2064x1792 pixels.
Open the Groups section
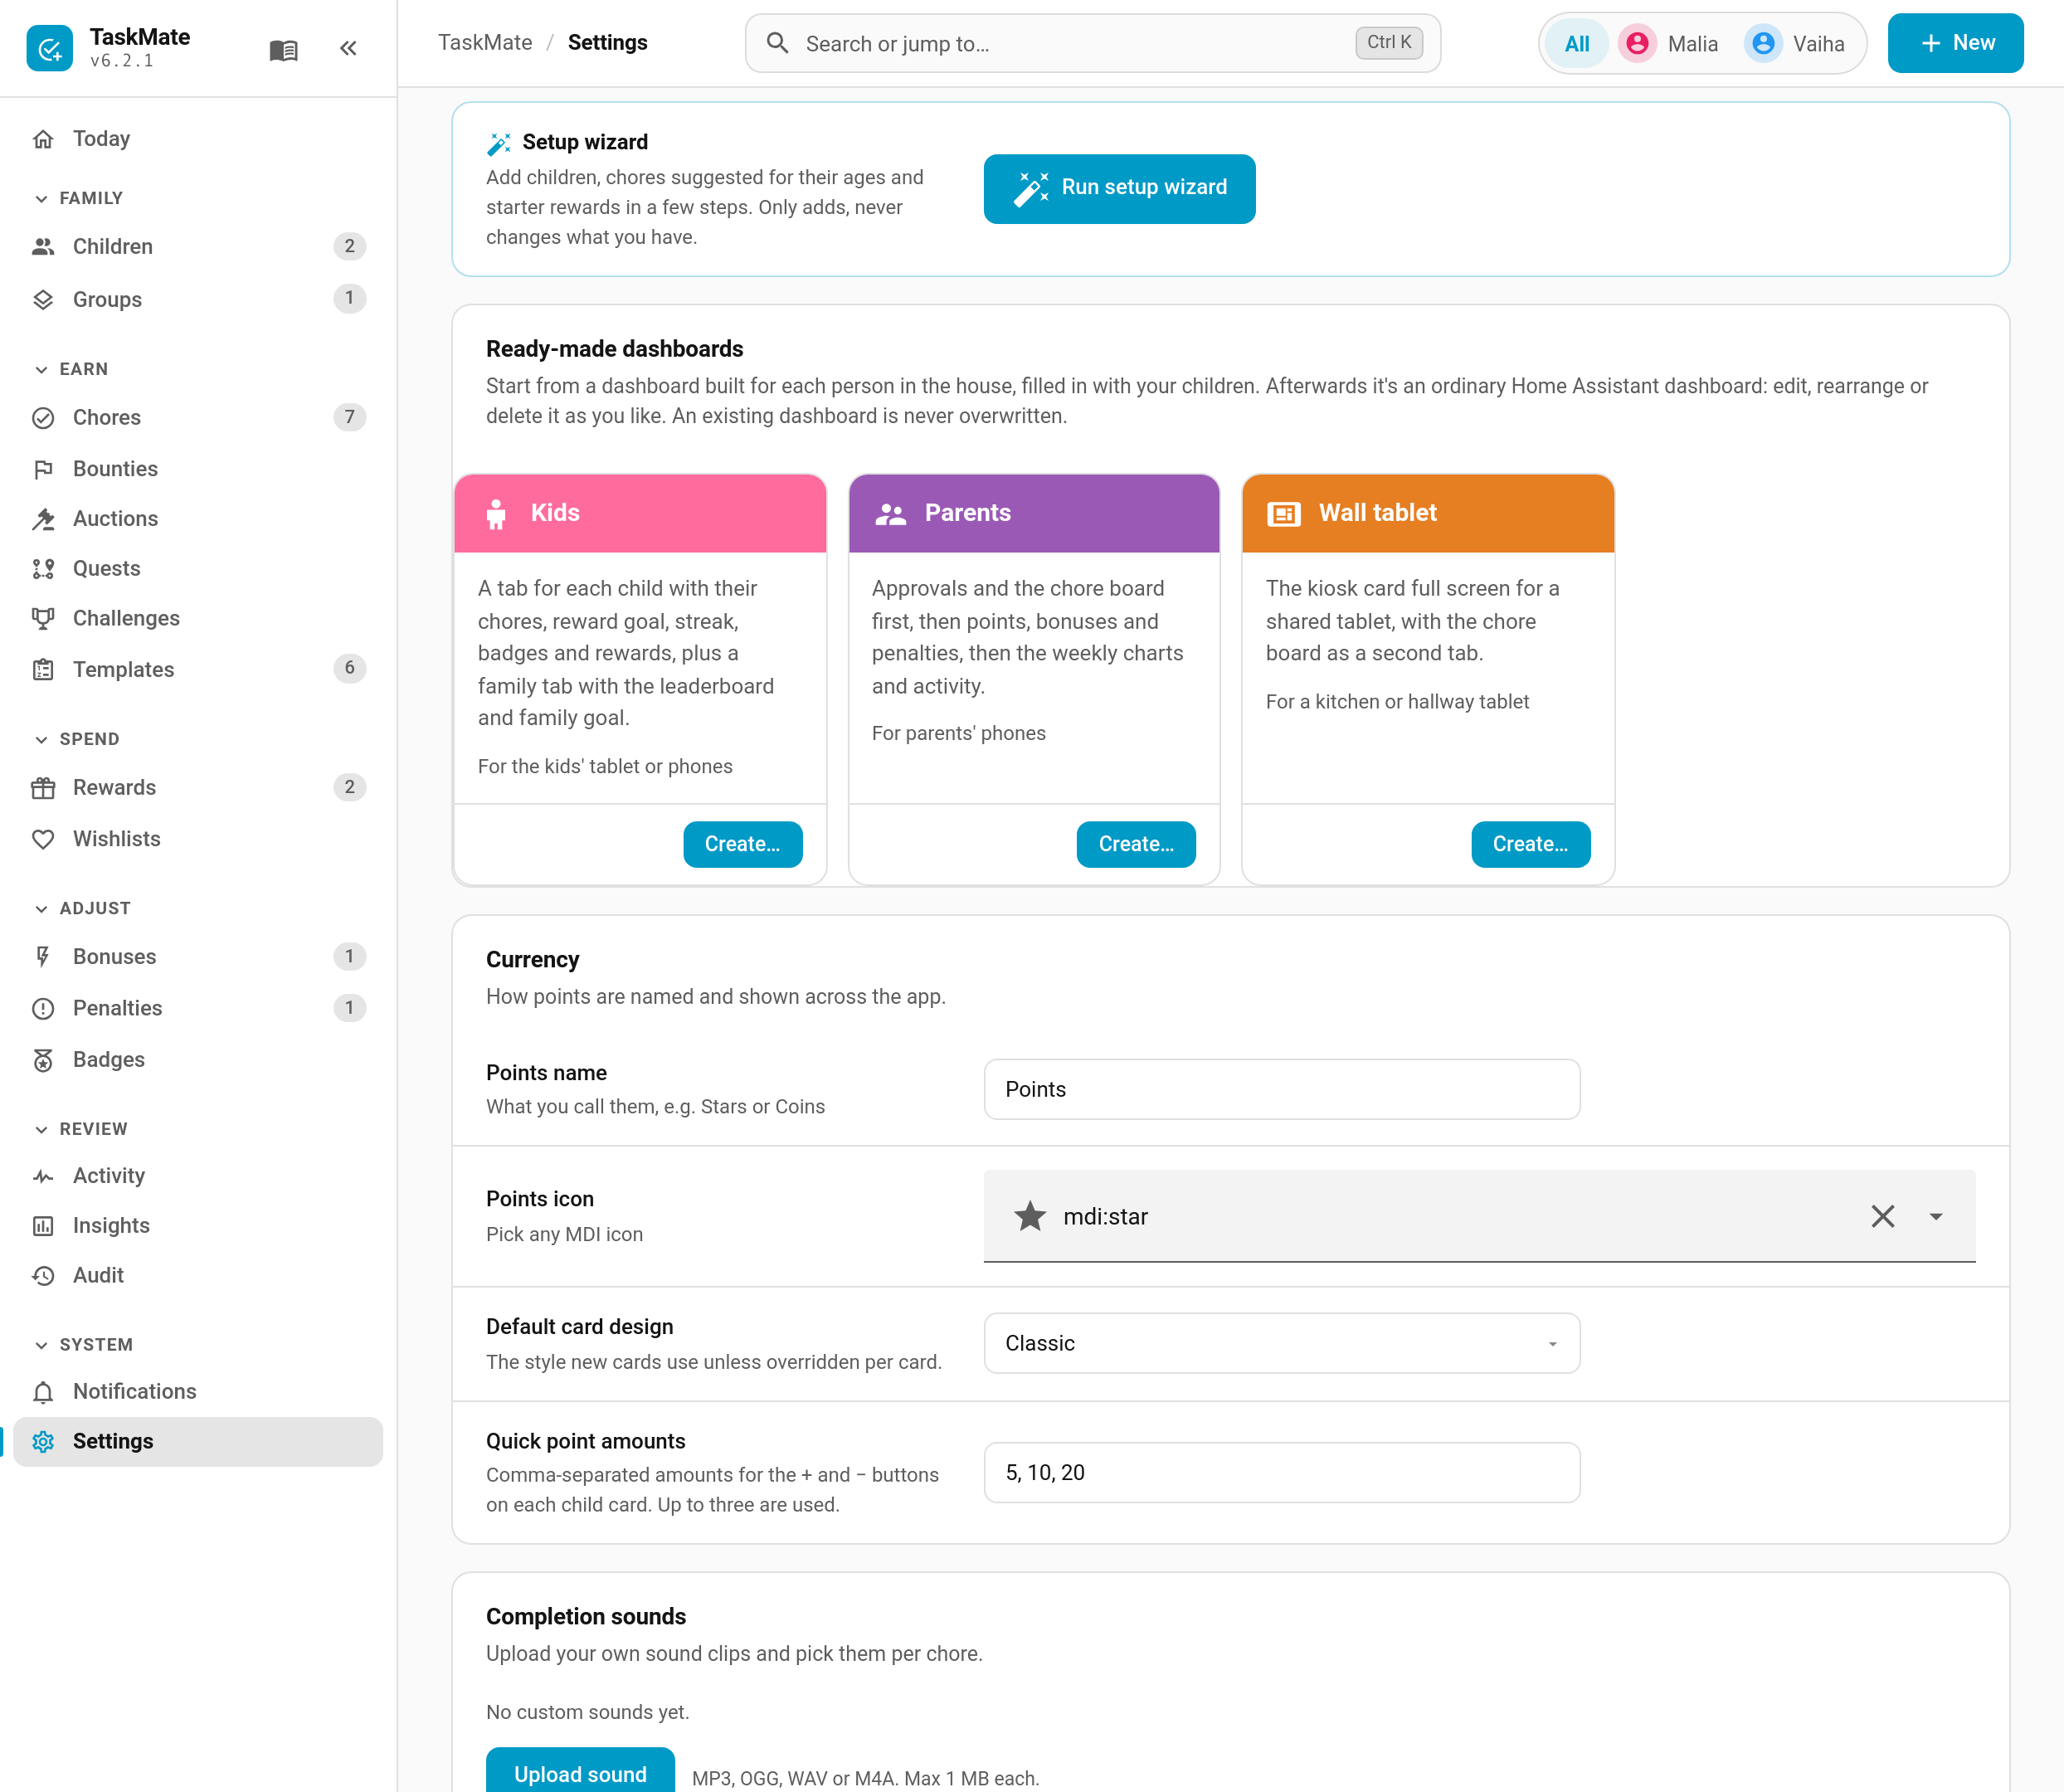point(198,299)
